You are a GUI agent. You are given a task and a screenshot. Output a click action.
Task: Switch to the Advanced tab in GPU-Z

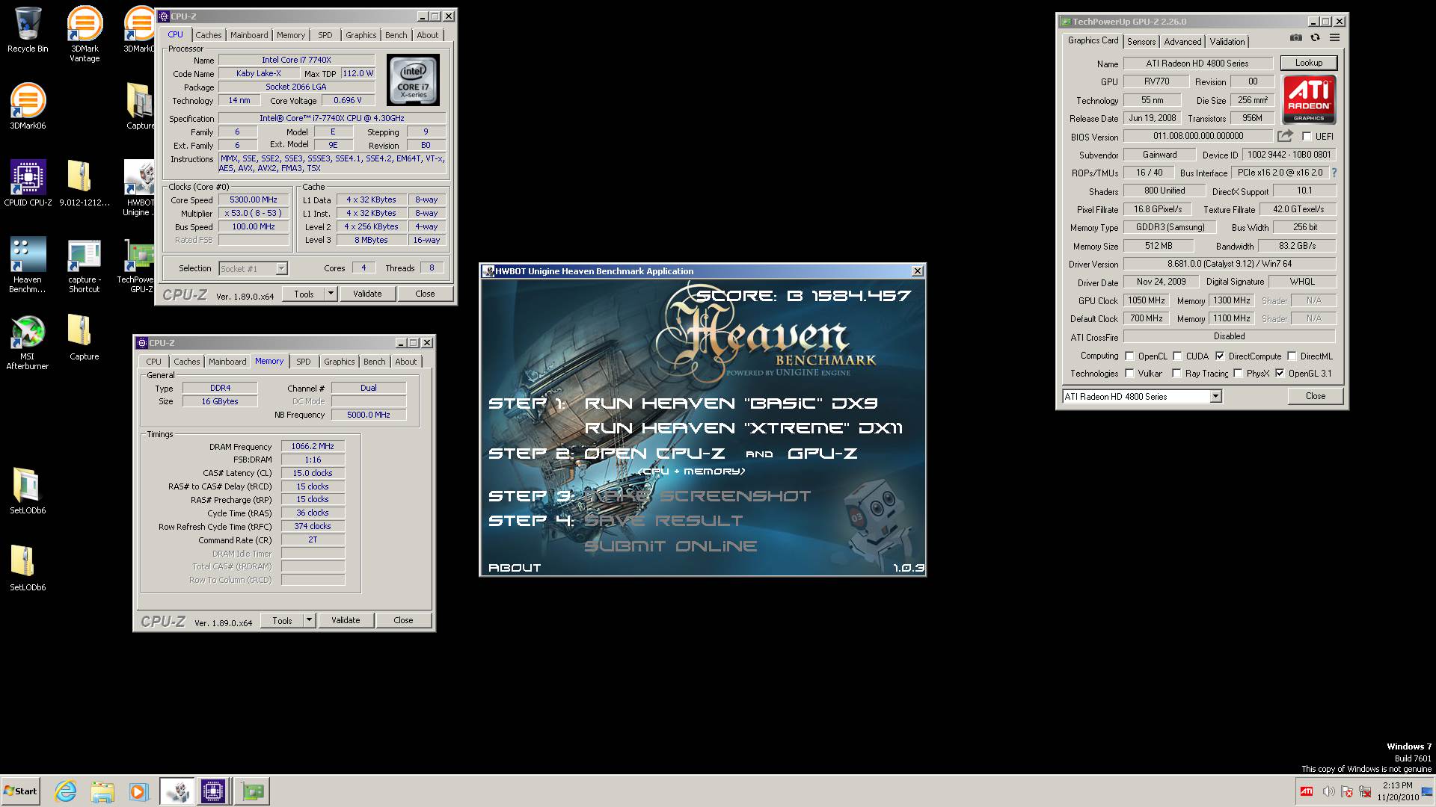pos(1182,42)
